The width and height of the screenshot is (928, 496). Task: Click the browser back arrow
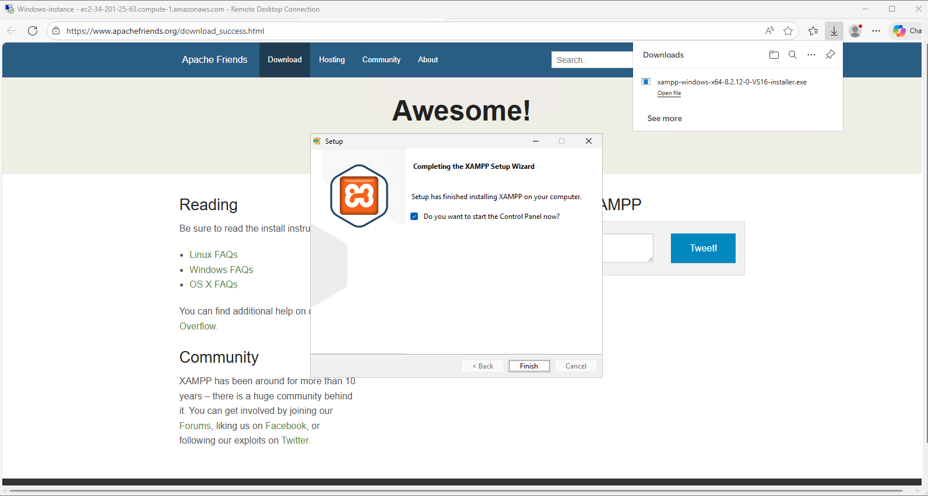click(x=12, y=31)
